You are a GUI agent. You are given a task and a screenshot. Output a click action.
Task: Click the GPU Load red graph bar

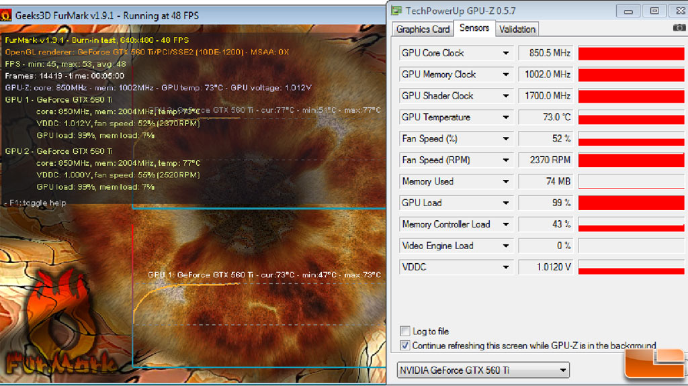point(632,203)
